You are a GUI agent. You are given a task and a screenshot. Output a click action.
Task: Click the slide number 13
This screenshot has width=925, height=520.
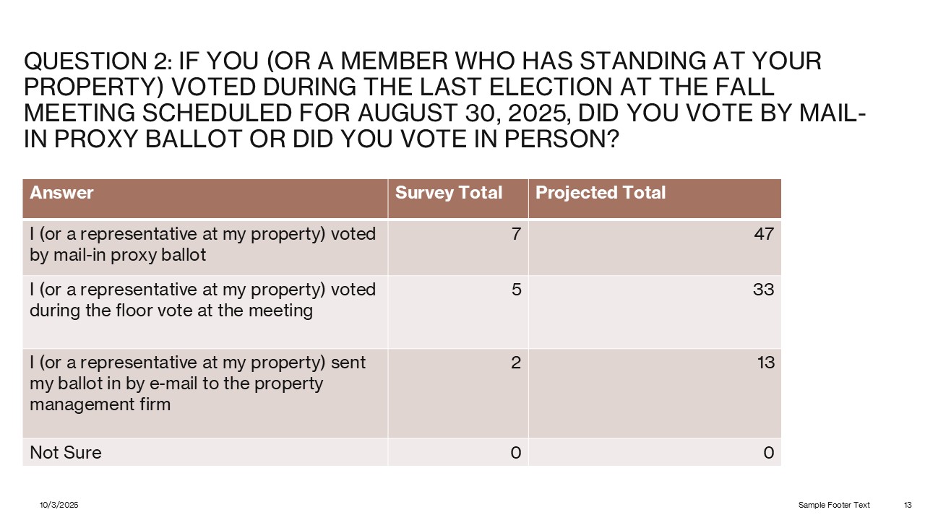pyautogui.click(x=908, y=506)
